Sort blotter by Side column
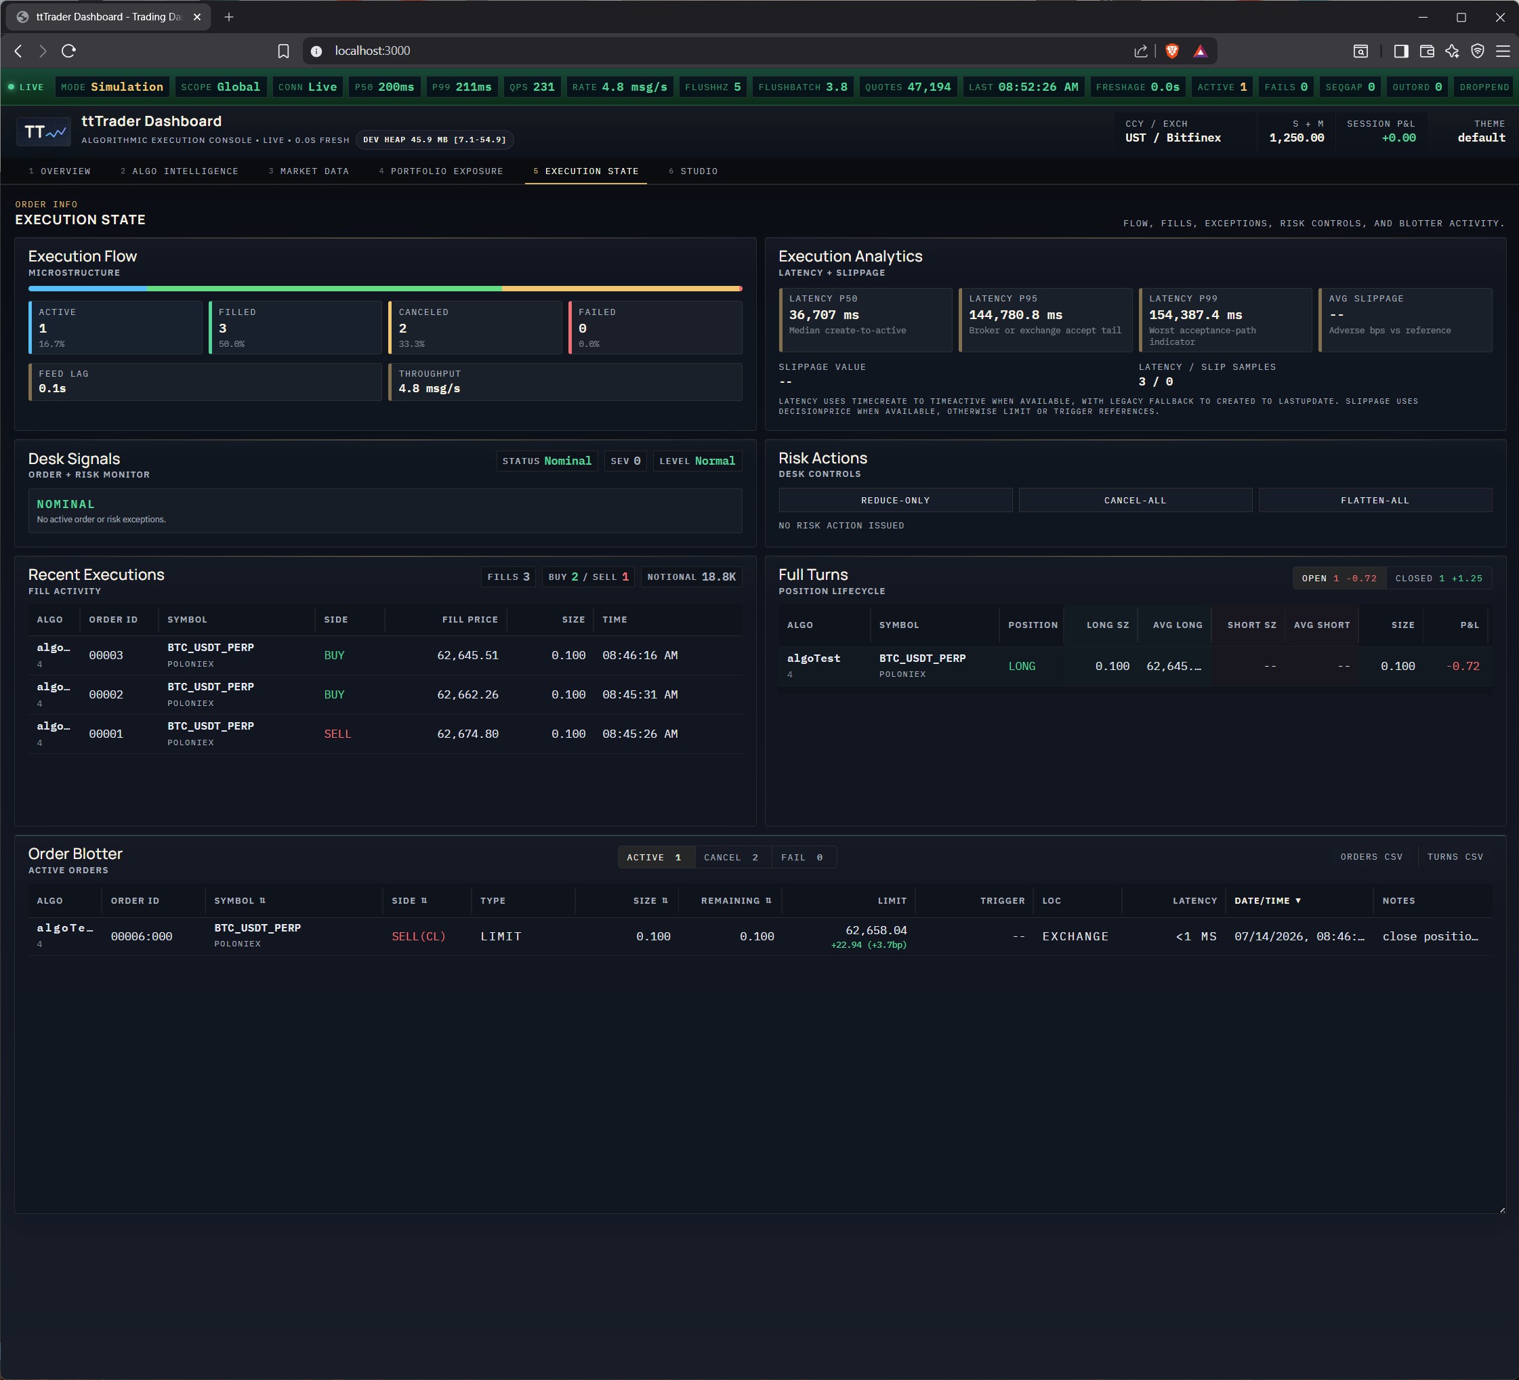This screenshot has width=1519, height=1380. (409, 900)
